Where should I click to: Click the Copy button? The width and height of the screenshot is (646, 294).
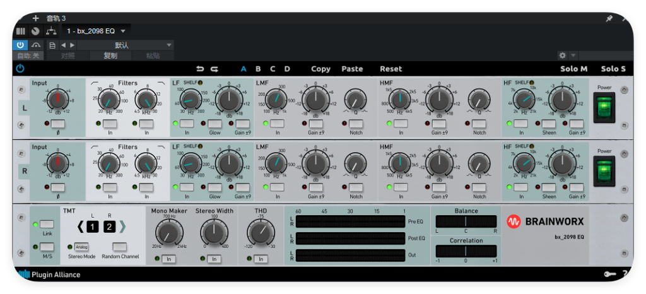click(x=321, y=69)
